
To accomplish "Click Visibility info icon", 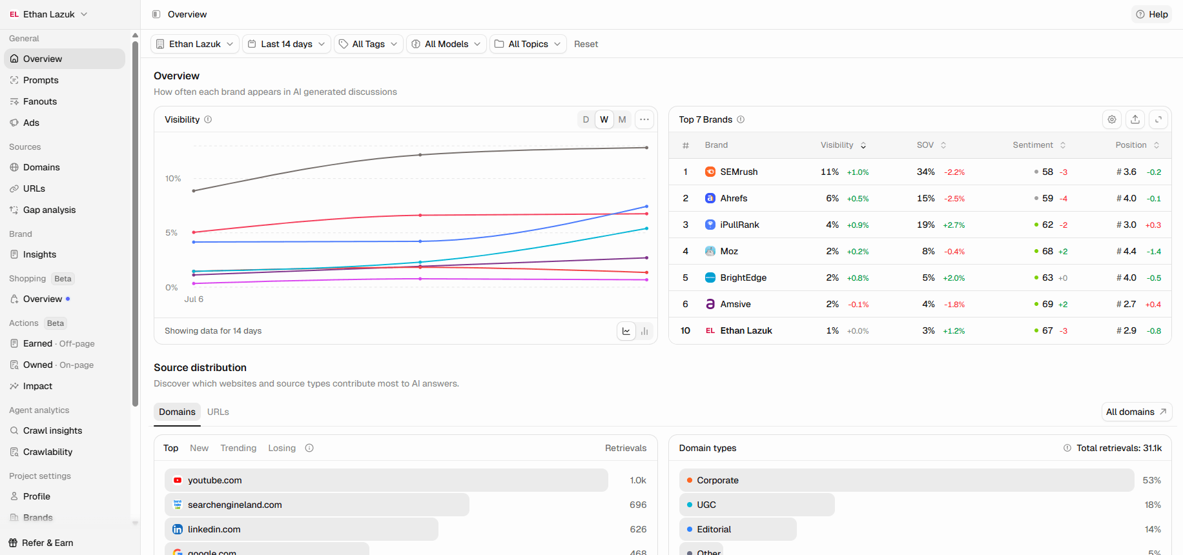I will (x=208, y=119).
